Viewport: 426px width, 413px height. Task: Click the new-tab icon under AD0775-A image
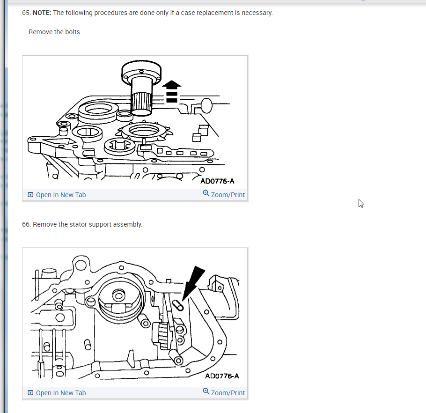[30, 194]
